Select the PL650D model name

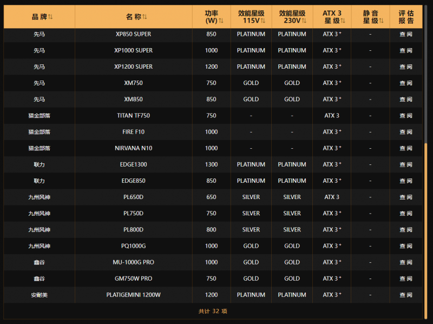click(x=133, y=197)
